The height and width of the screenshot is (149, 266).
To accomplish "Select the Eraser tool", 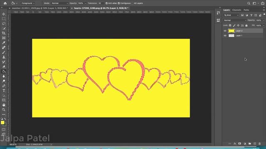I will pyautogui.click(x=4, y=67).
